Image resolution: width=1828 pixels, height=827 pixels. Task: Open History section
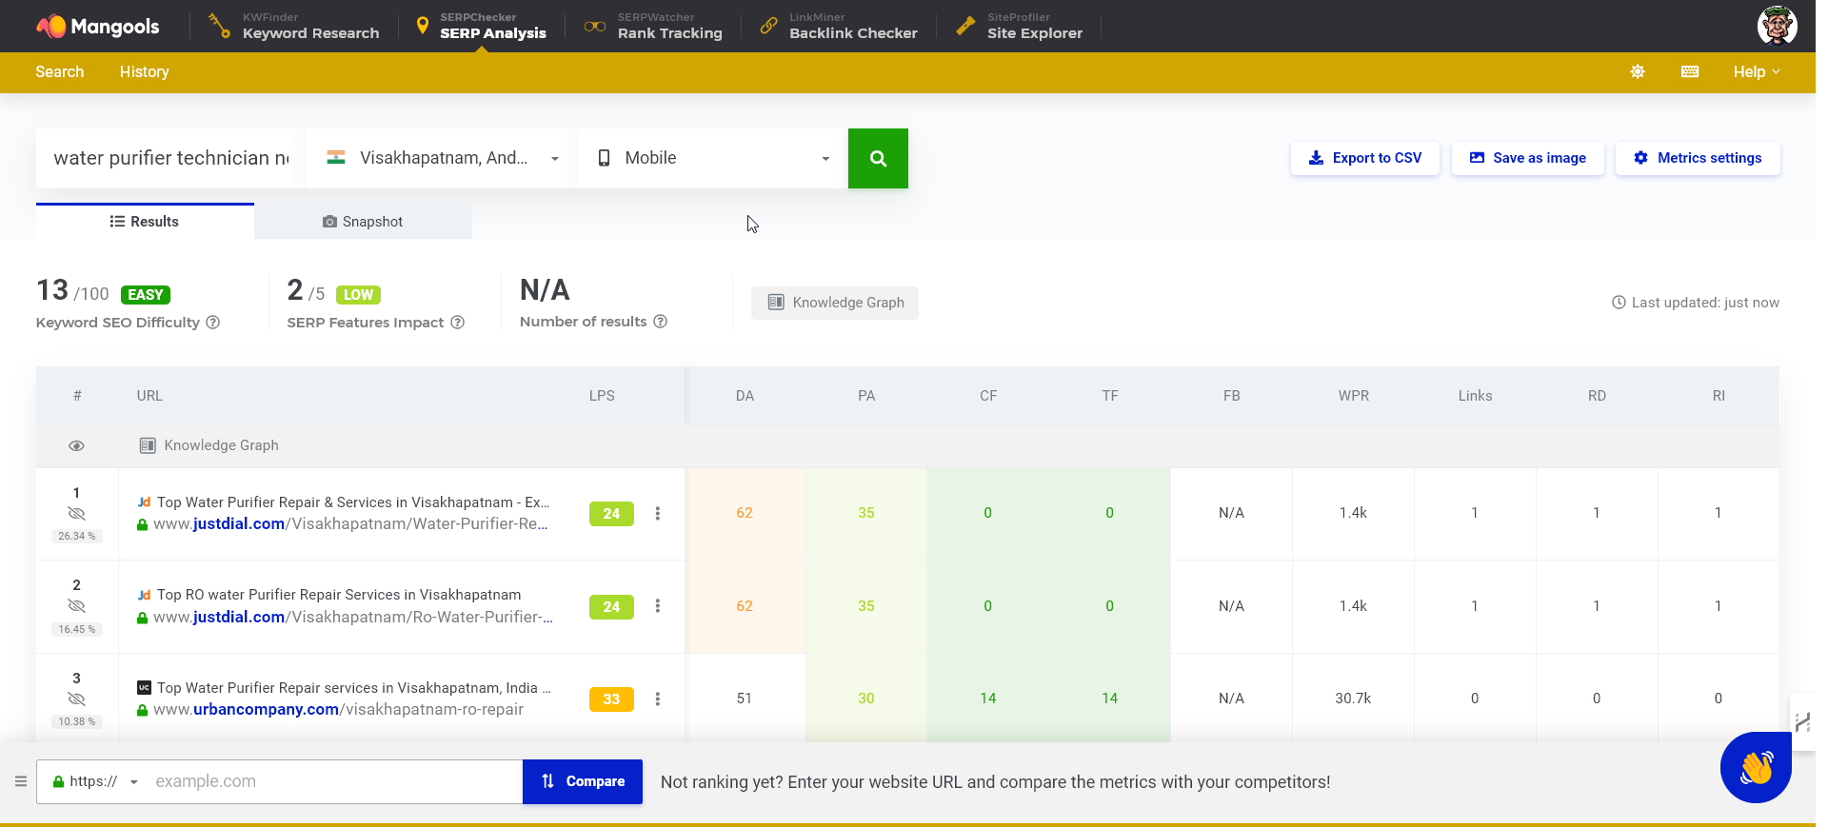(x=145, y=72)
